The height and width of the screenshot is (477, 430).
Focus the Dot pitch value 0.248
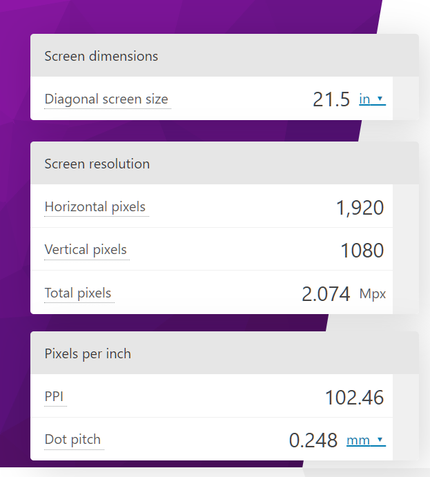(313, 440)
